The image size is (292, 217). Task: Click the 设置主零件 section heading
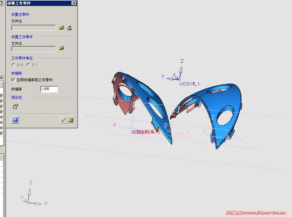pos(20,15)
